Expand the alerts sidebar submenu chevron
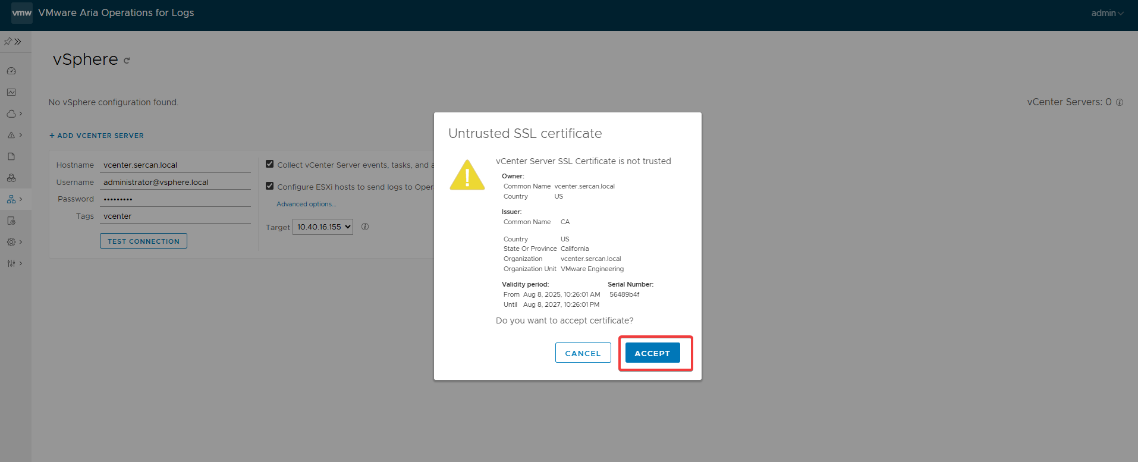The width and height of the screenshot is (1138, 462). (21, 135)
